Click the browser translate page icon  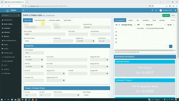(x=150, y=6)
